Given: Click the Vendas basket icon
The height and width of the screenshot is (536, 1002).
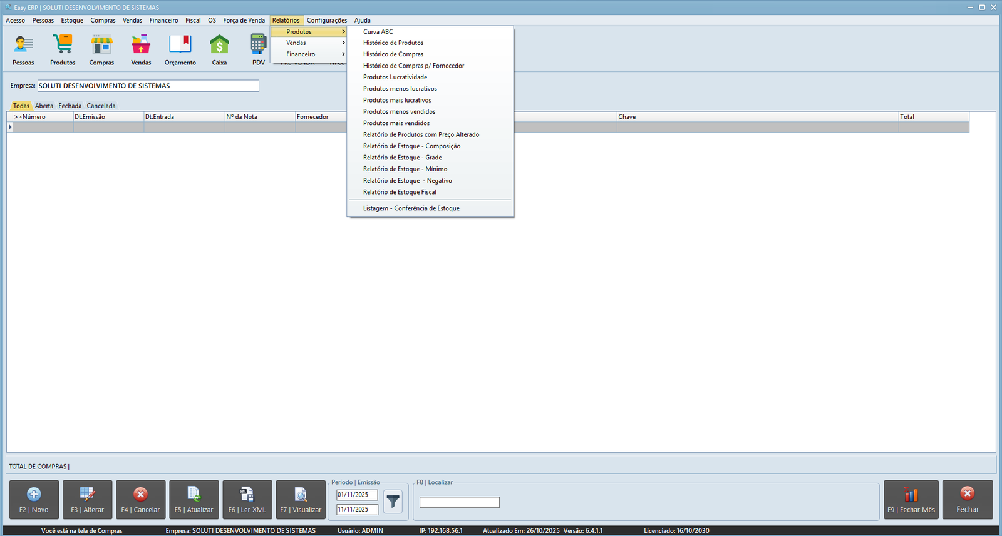Looking at the screenshot, I should point(141,45).
